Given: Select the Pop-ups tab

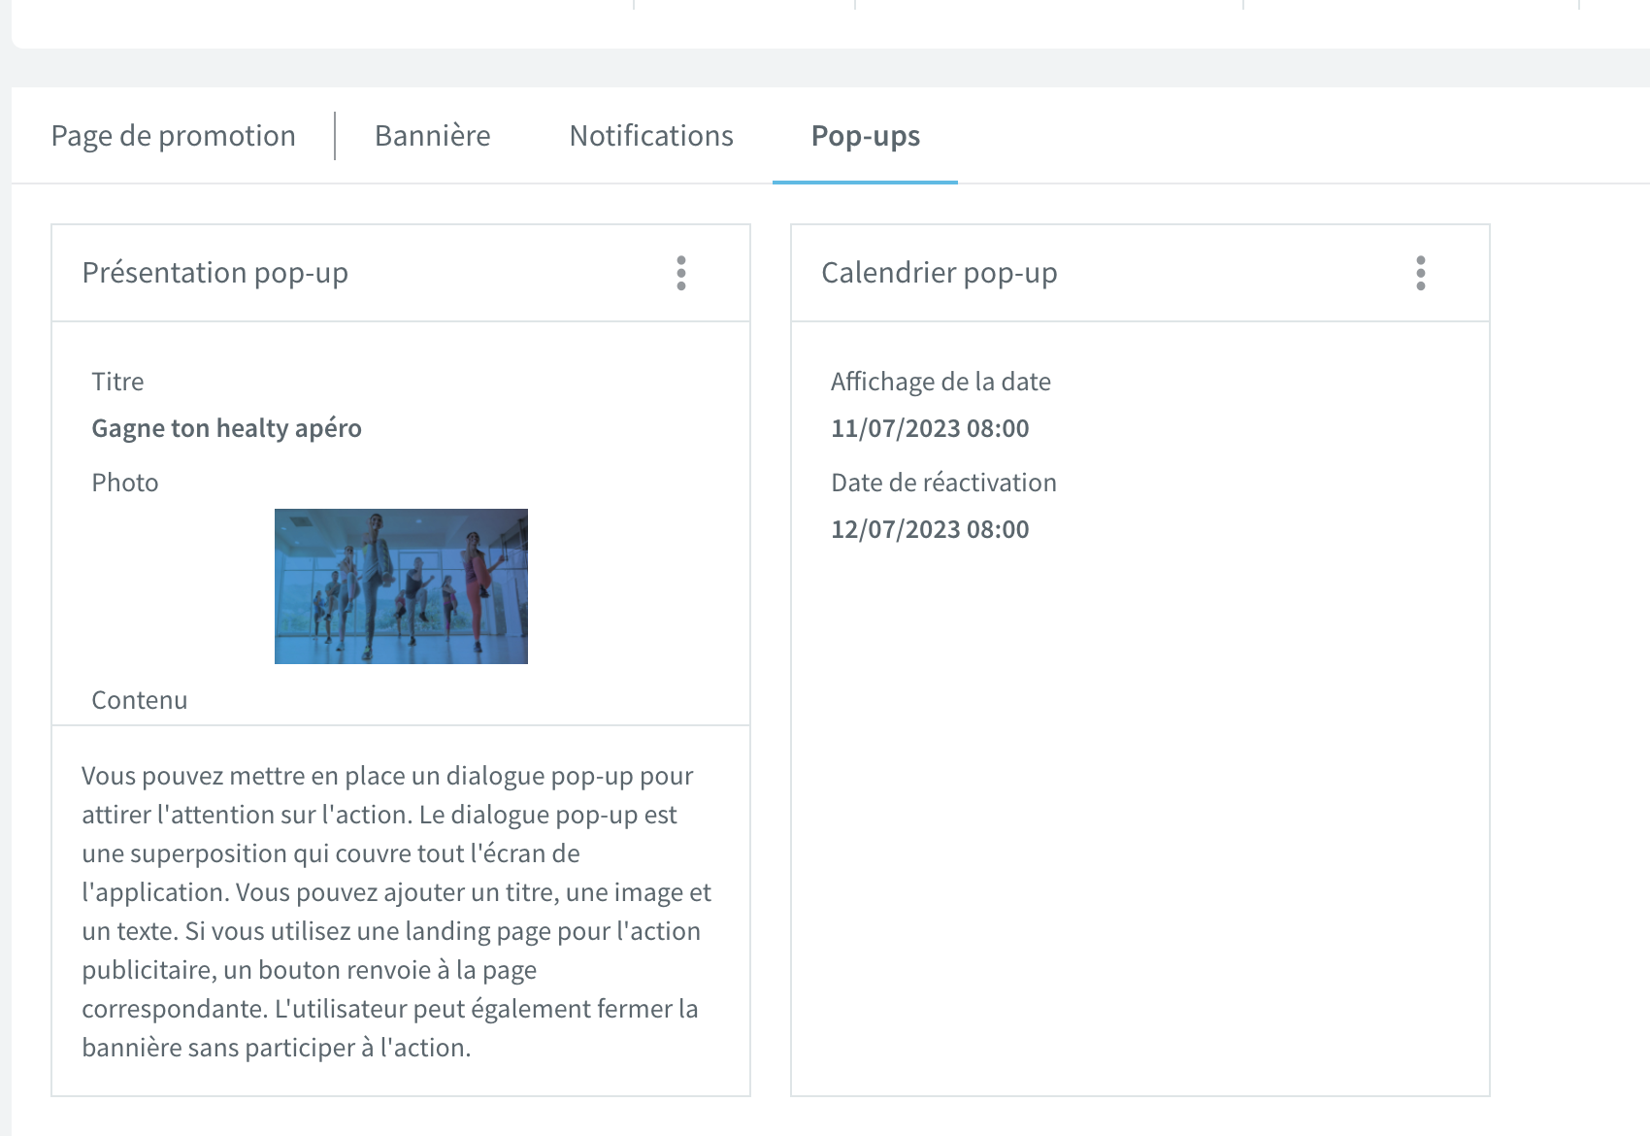Looking at the screenshot, I should pos(866,136).
